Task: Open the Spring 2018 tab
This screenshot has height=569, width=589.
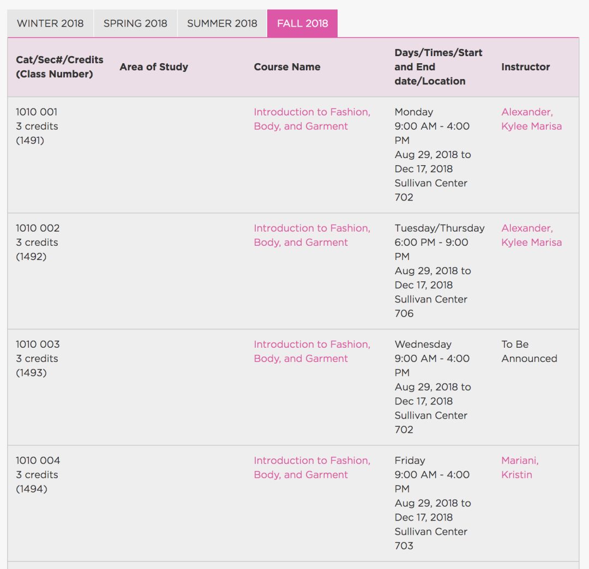Action: click(135, 23)
